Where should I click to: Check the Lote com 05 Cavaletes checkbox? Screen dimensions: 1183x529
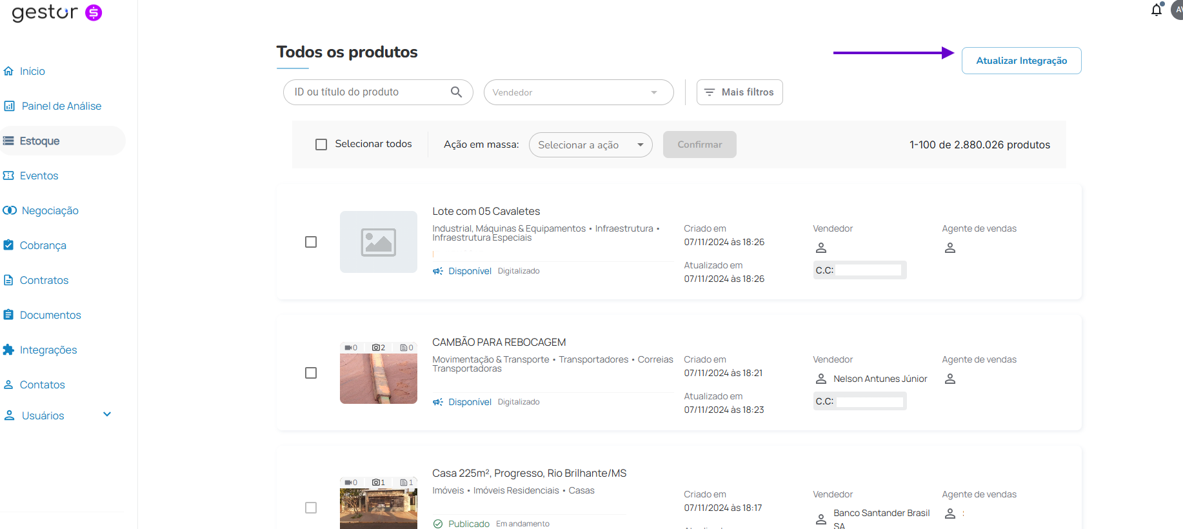(311, 242)
